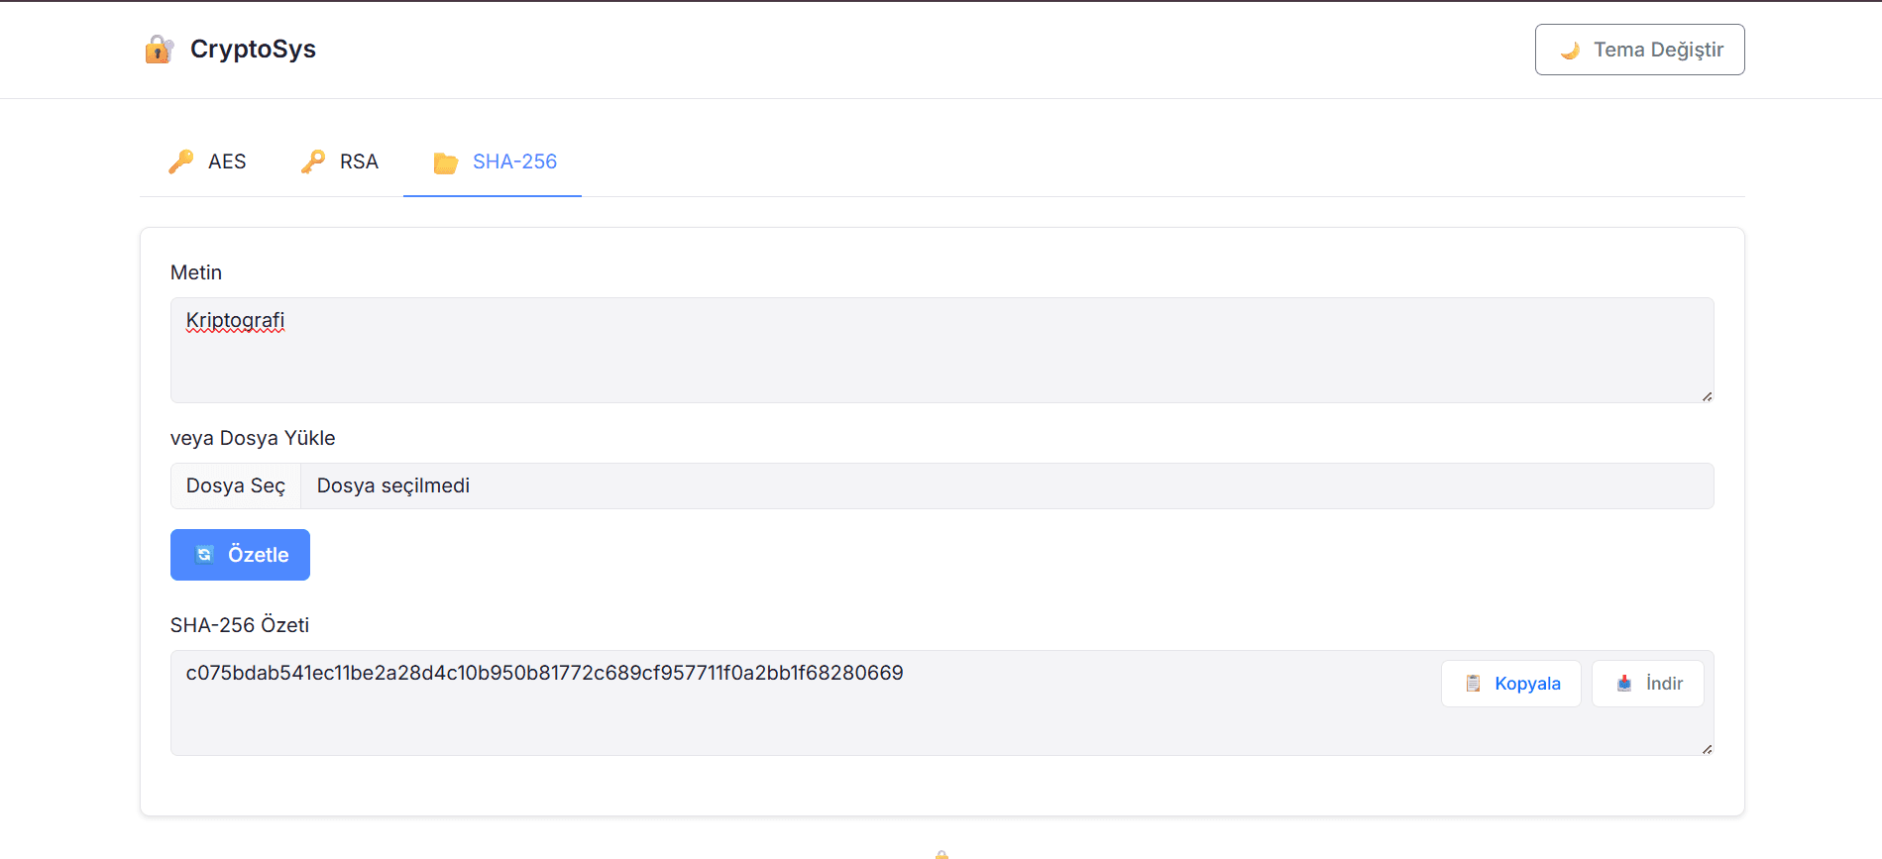
Task: Select the SHA-256 tab label
Action: pyautogui.click(x=514, y=161)
